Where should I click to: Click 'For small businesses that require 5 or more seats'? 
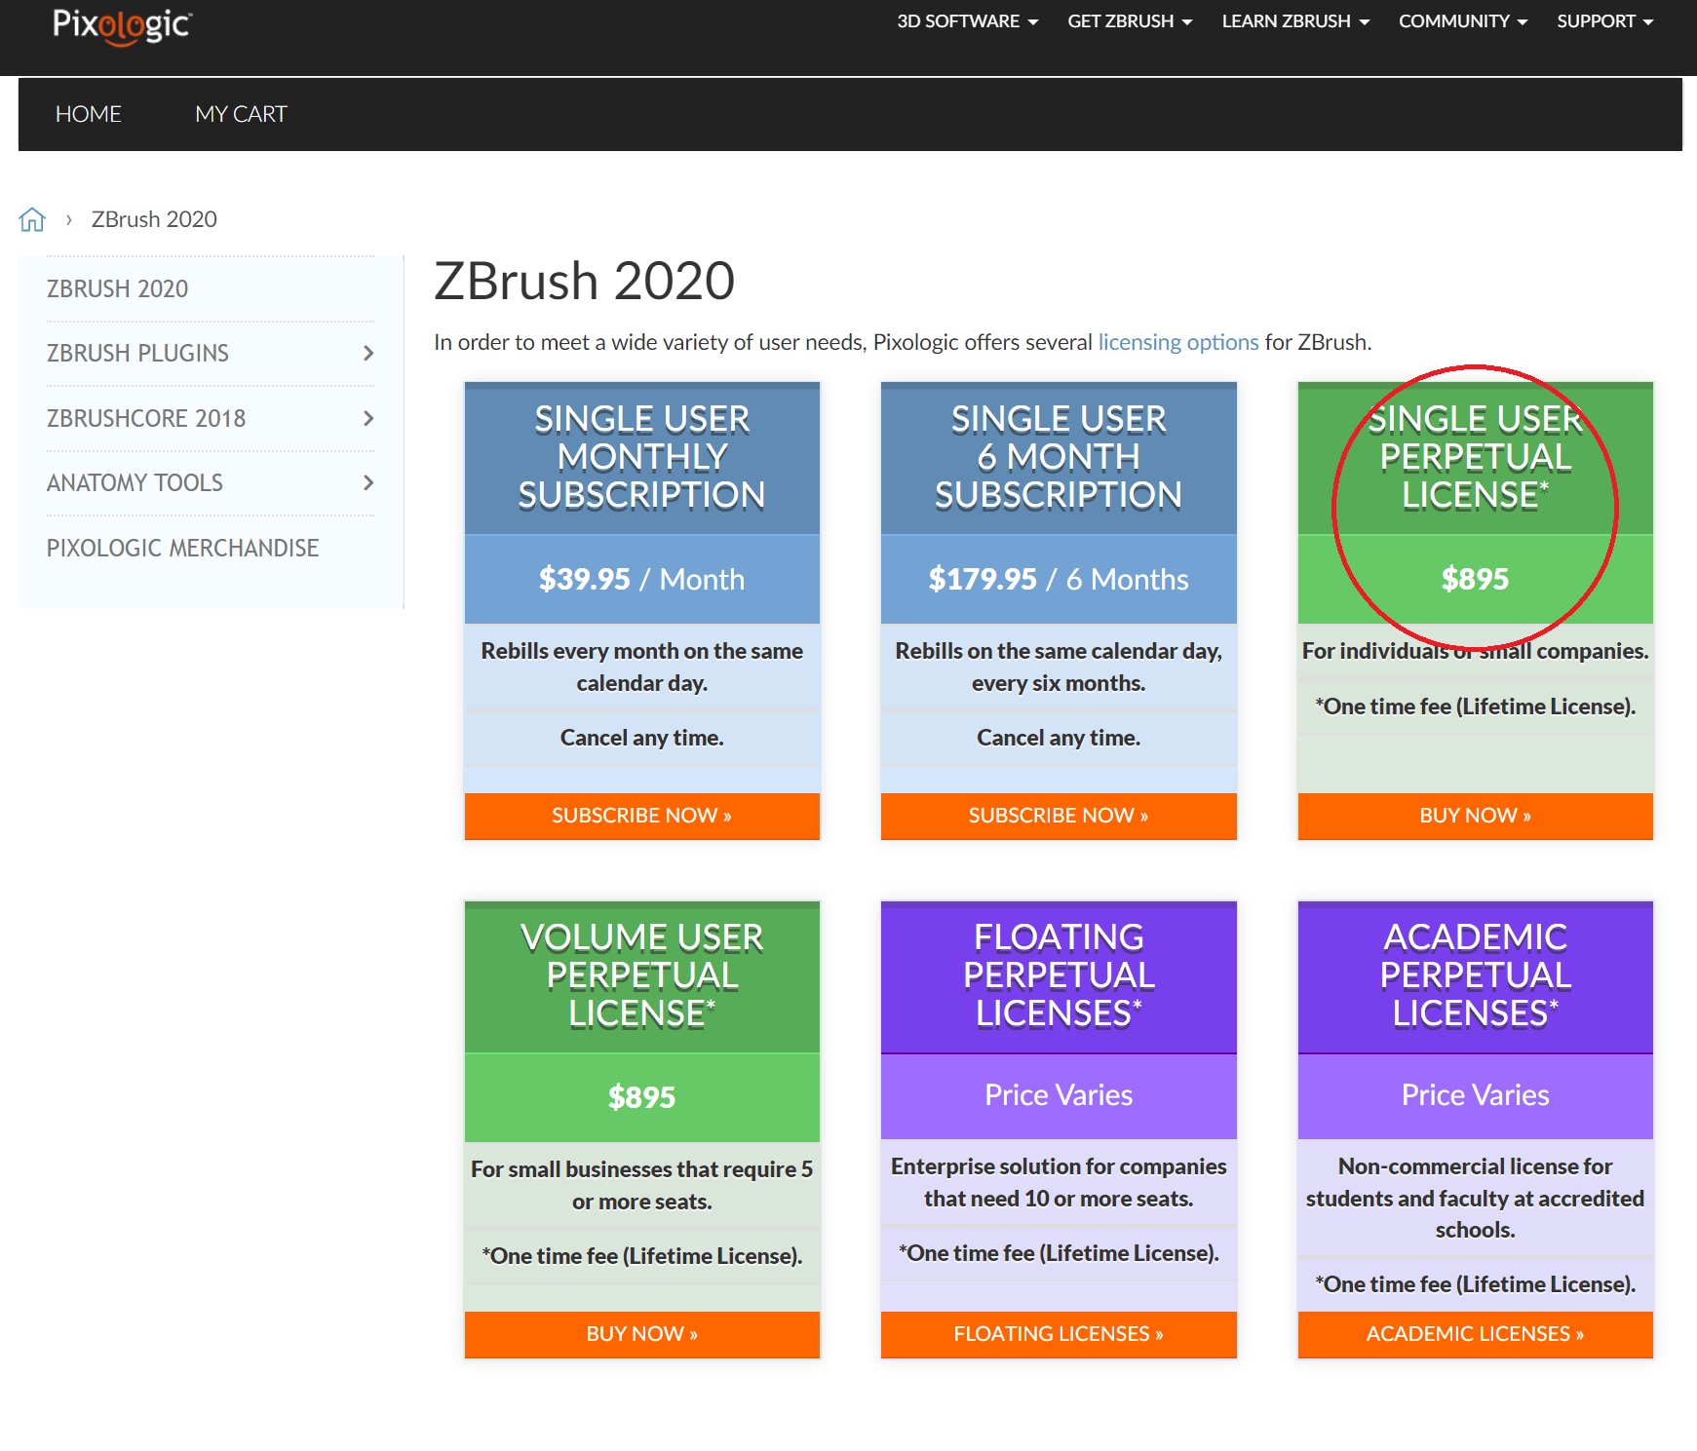pyautogui.click(x=642, y=1186)
